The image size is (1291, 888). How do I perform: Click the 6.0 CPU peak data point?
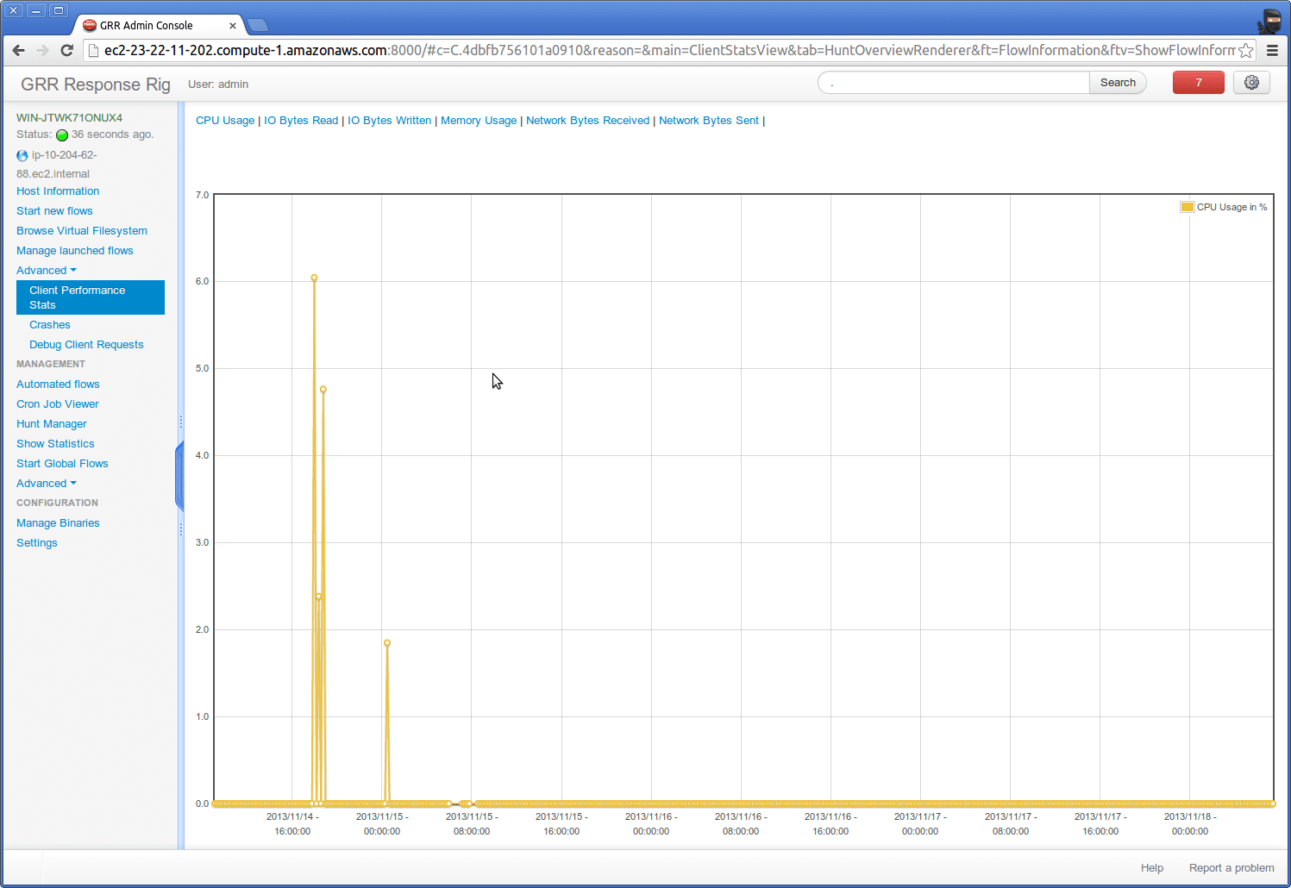pyautogui.click(x=314, y=278)
